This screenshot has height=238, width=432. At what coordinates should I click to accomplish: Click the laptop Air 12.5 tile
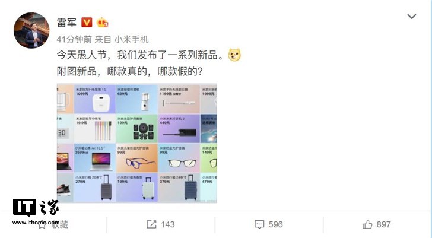click(x=95, y=158)
